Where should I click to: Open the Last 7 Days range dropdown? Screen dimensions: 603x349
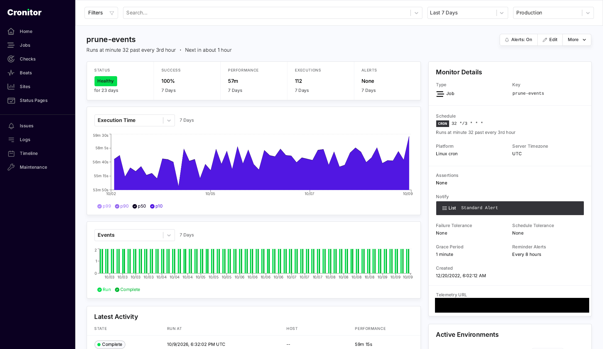(x=468, y=13)
